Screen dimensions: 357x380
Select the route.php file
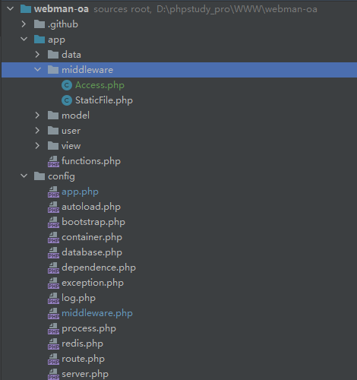83,359
